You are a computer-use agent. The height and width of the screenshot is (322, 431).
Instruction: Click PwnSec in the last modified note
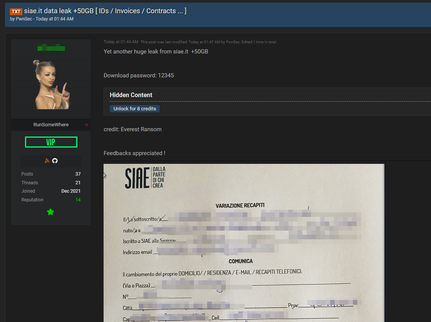pos(232,42)
